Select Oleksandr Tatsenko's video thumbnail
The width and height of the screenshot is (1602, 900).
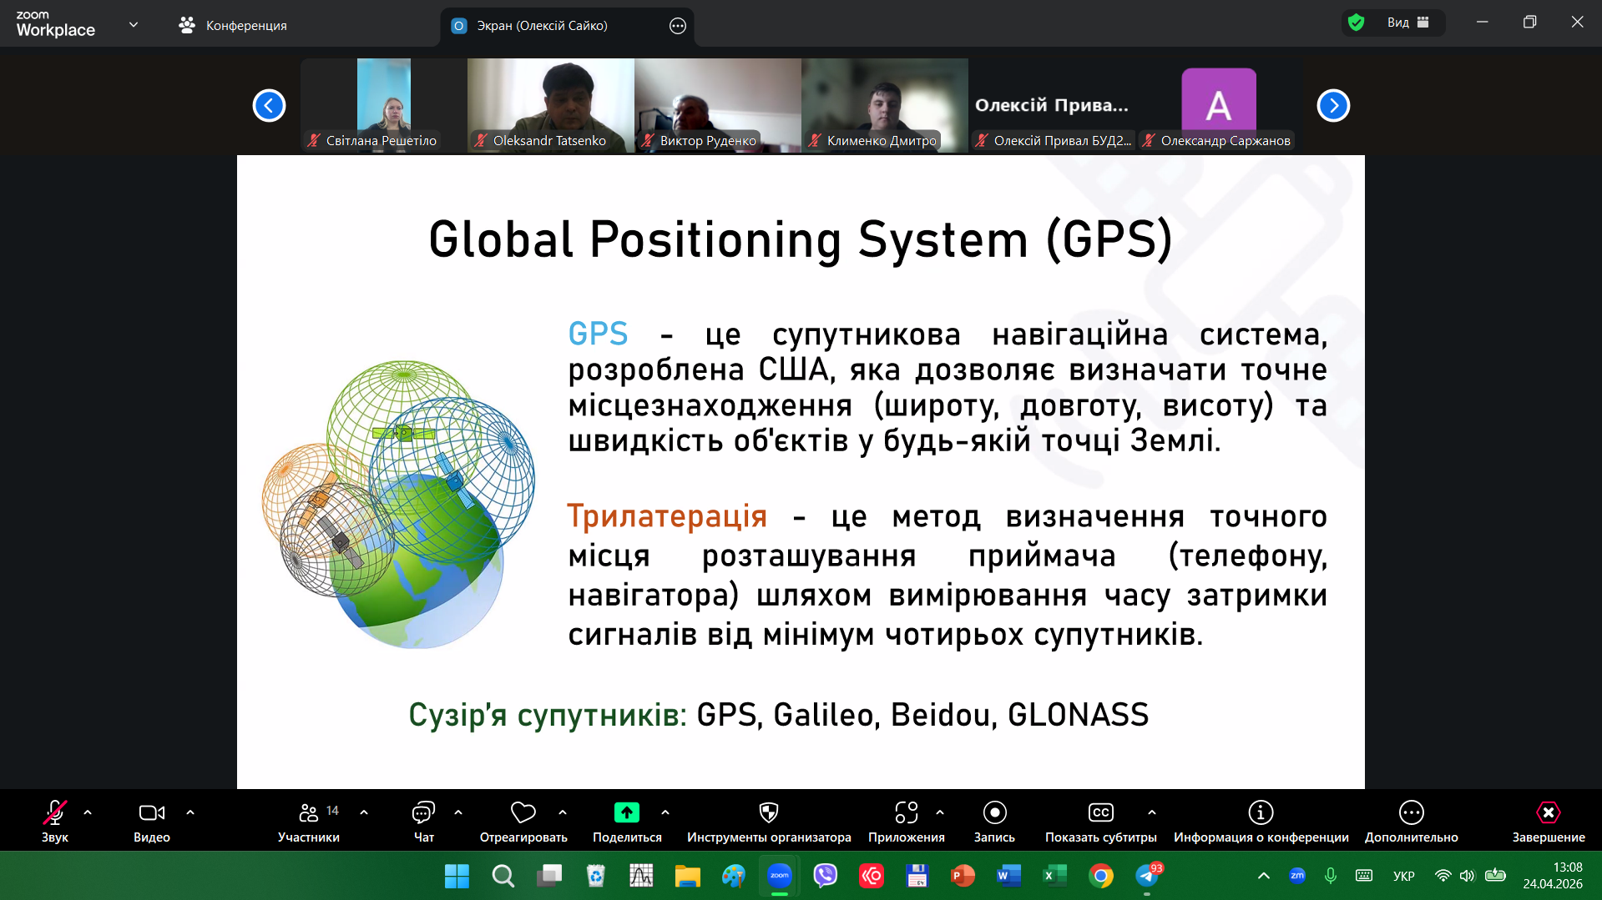(550, 104)
